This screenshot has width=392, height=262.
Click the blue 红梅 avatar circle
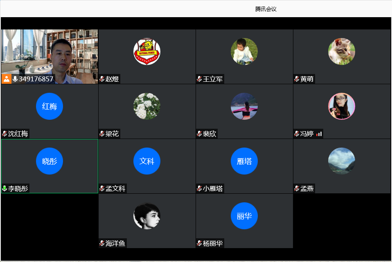coord(50,106)
